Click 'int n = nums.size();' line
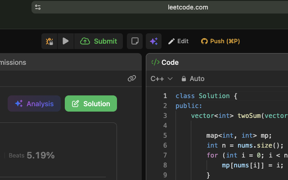 point(245,145)
